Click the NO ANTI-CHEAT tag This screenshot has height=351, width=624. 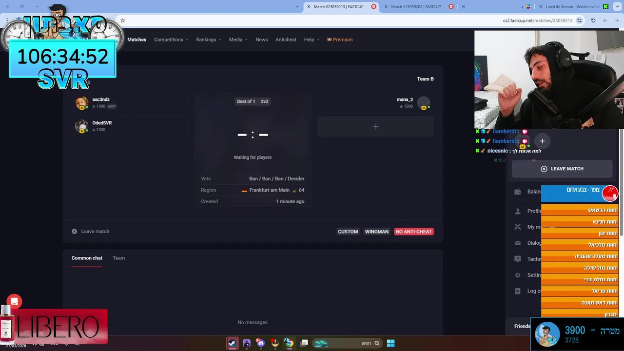414,232
